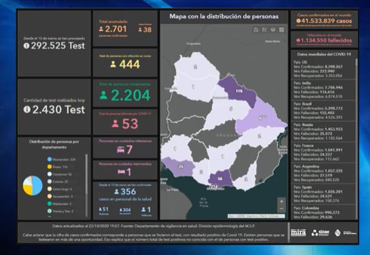Click the info icon beside 292.525 Test
The width and height of the screenshot is (370, 255).
click(27, 45)
